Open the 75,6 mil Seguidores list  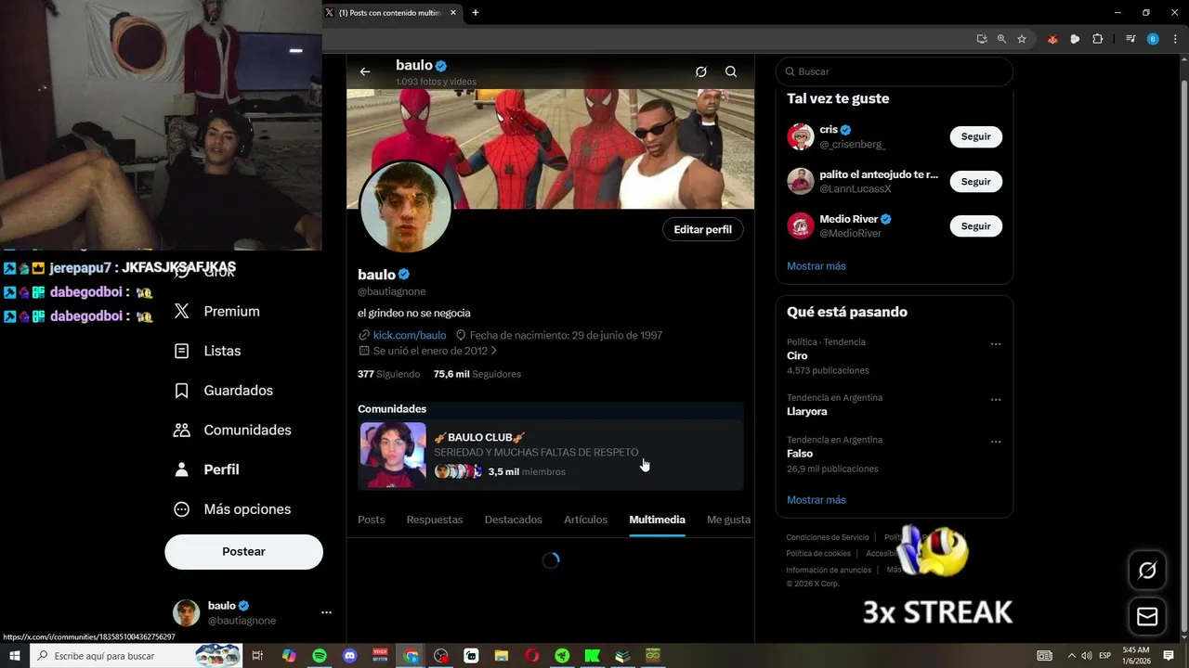(x=477, y=374)
